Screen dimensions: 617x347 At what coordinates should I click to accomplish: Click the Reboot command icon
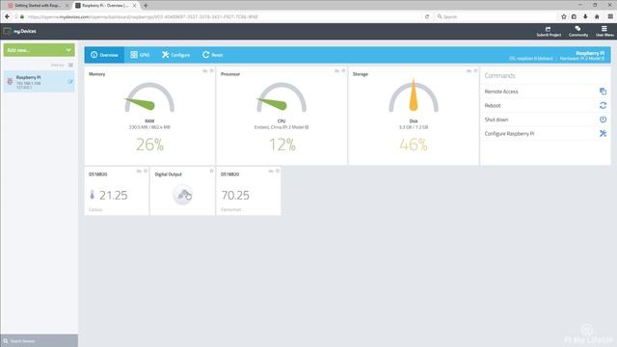[x=603, y=105]
